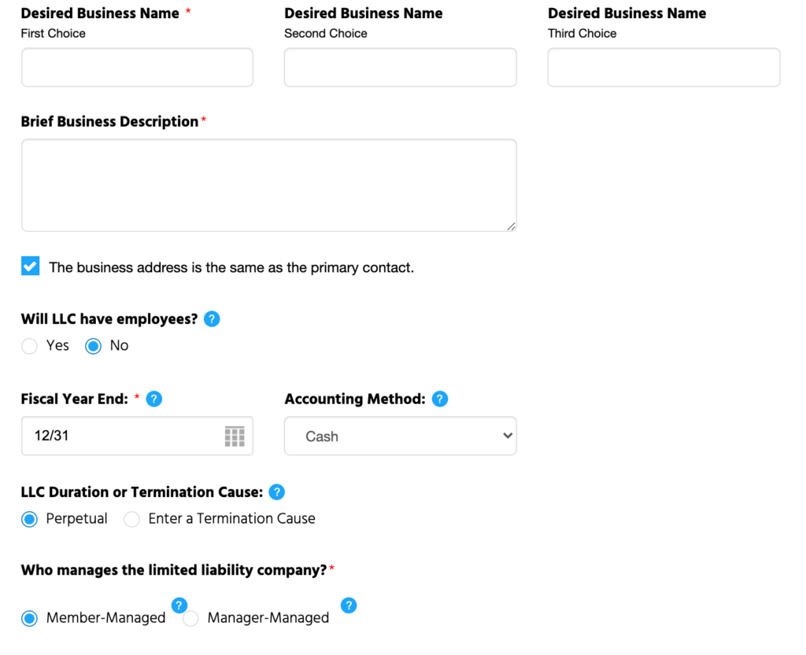Click the Manager-Managed help icon

(x=349, y=605)
